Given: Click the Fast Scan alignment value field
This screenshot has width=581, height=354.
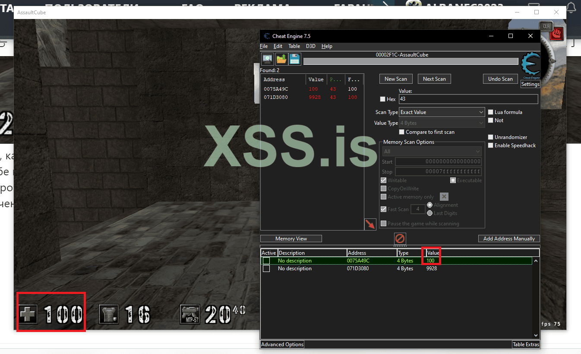Looking at the screenshot, I should 417,209.
